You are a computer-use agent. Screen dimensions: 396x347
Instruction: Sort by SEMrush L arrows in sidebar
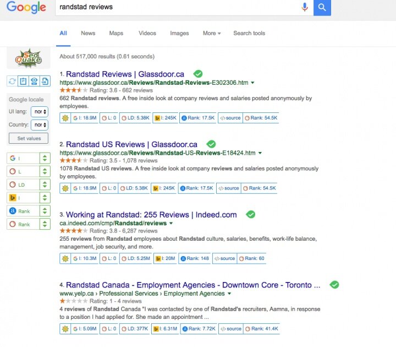pos(45,171)
